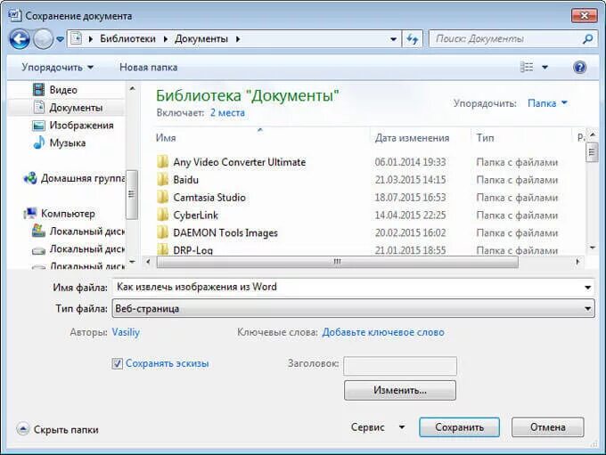606x455 pixels.
Task: Click the CyberLink folder icon
Action: [163, 215]
